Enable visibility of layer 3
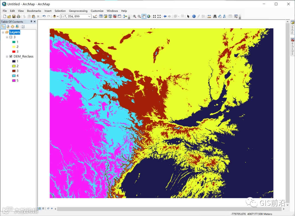Screen dimensions: 295x216 11,37
